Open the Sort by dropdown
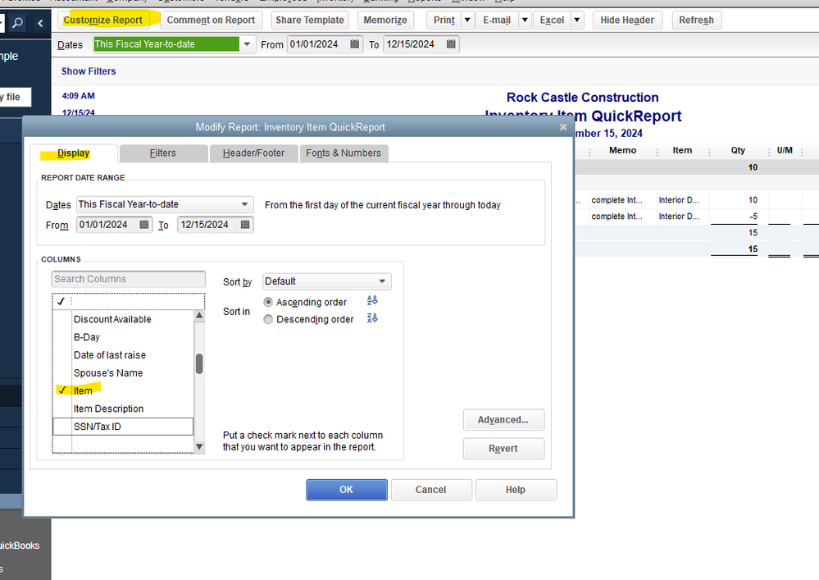 point(382,281)
